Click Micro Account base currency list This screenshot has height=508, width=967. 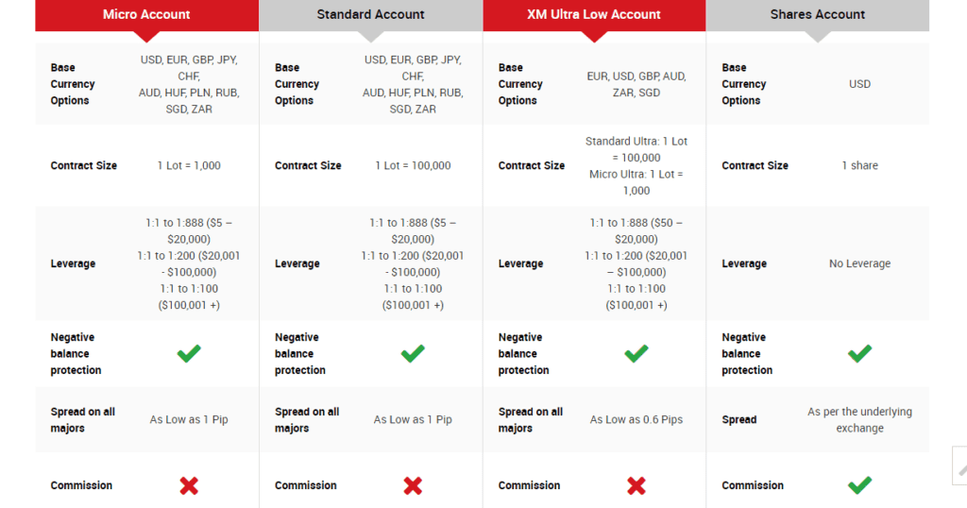pos(189,84)
